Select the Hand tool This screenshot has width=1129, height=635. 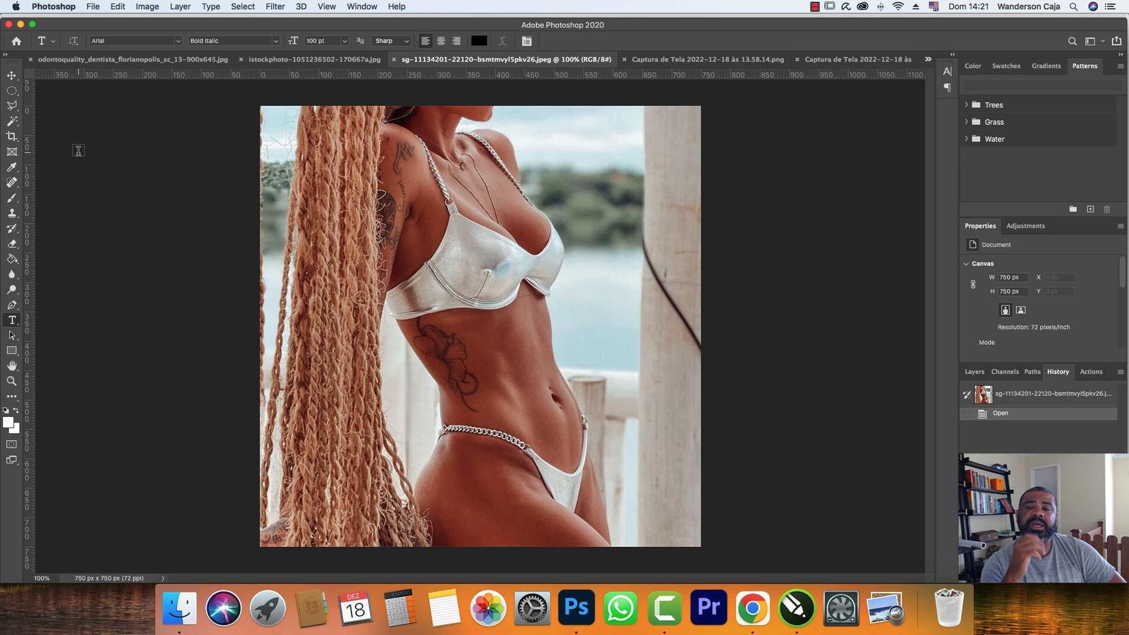(12, 365)
